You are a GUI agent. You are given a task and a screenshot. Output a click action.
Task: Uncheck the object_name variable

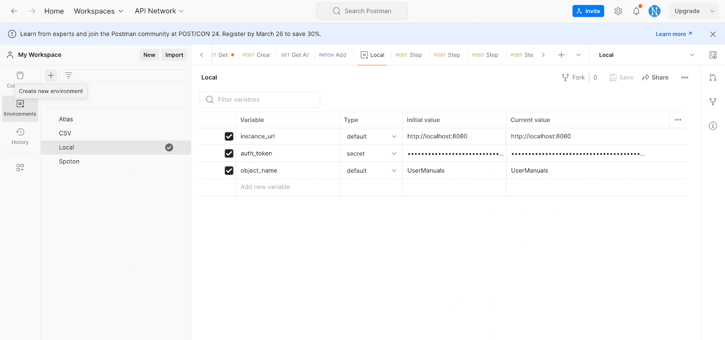[x=229, y=171]
